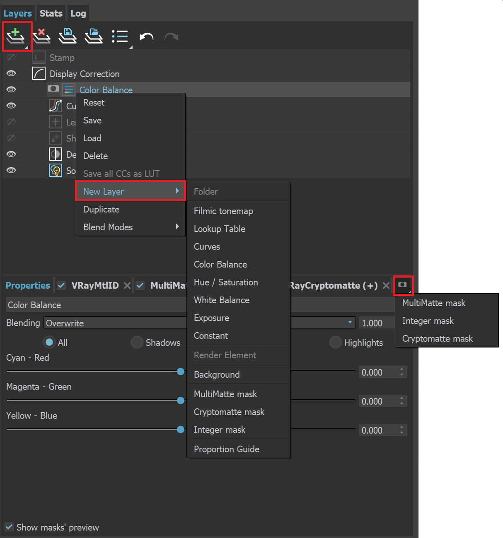
Task: Adjust the Yellow - Blue value stepper
Action: [402, 430]
